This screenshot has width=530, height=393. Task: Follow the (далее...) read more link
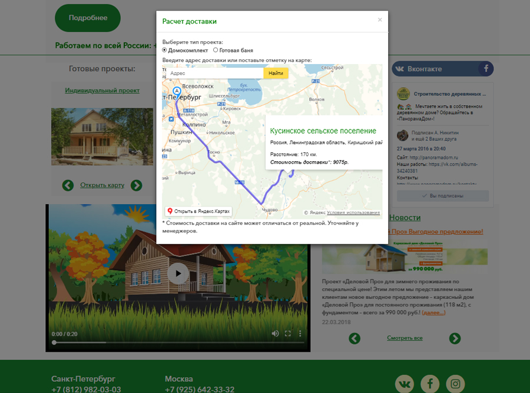pos(433,312)
